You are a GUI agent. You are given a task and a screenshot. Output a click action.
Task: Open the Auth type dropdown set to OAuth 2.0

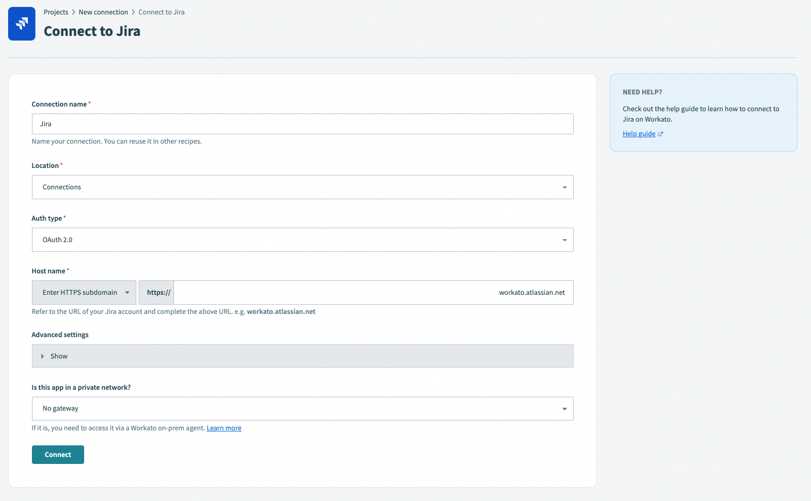[302, 239]
